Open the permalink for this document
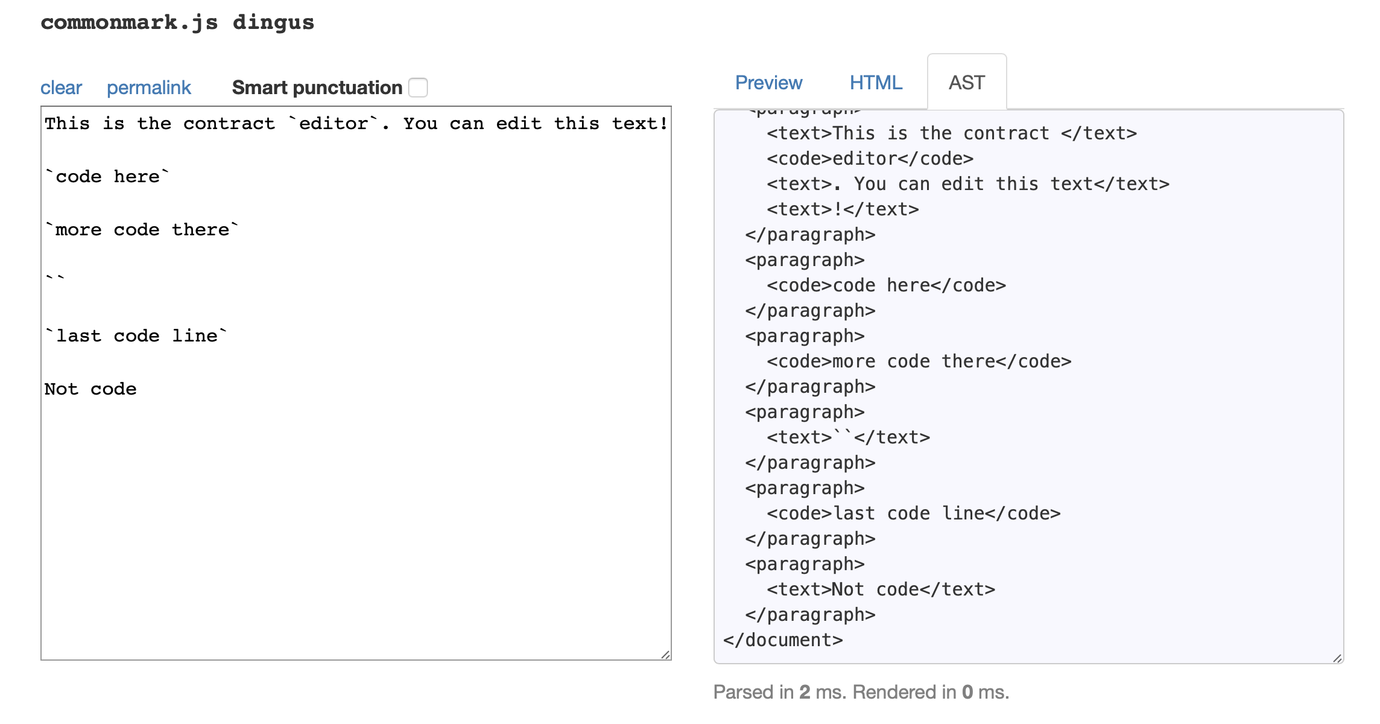Image resolution: width=1380 pixels, height=724 pixels. (149, 87)
